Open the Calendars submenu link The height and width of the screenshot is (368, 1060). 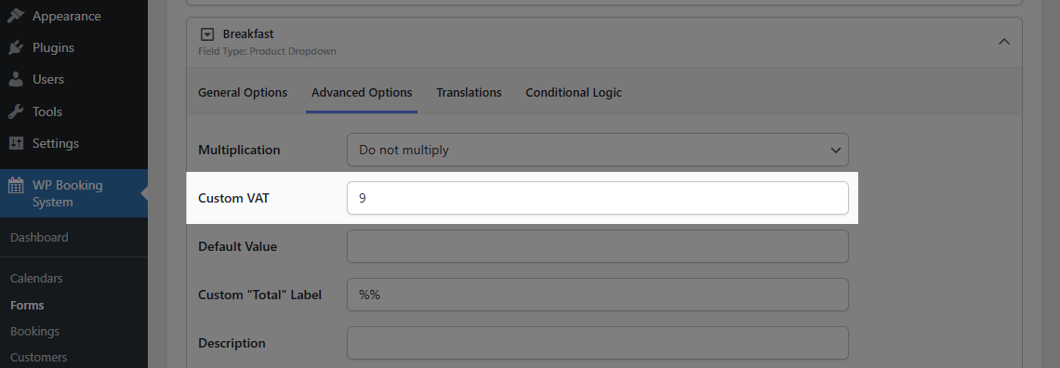(x=36, y=278)
